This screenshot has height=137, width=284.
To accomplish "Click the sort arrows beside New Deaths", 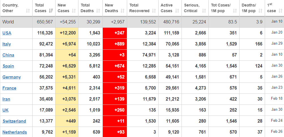I will click(x=122, y=11).
